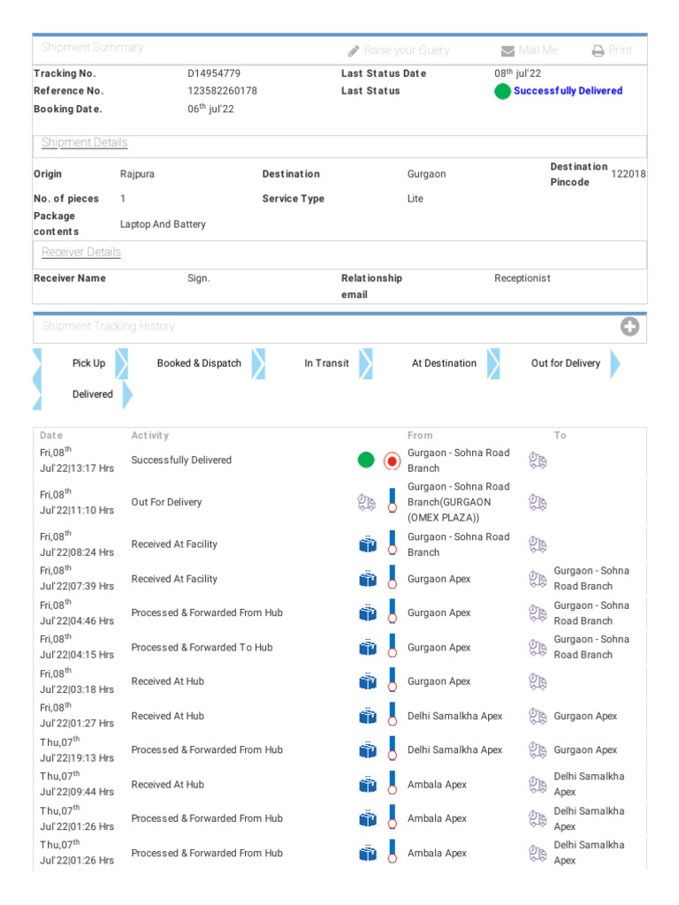Expand tracking history with plus icon

629,327
